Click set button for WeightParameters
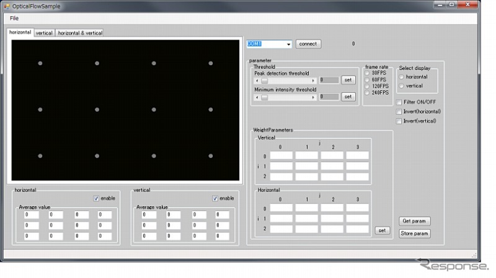Image resolution: width=496 pixels, height=278 pixels. 382,230
